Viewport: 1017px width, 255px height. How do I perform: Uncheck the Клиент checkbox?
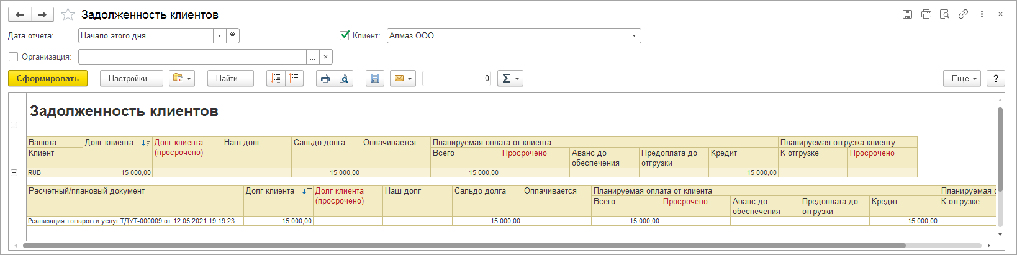tap(345, 35)
